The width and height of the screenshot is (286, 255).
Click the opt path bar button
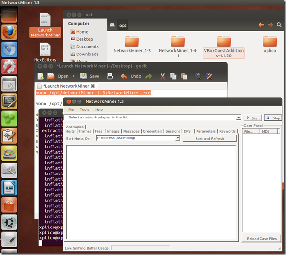[123, 25]
